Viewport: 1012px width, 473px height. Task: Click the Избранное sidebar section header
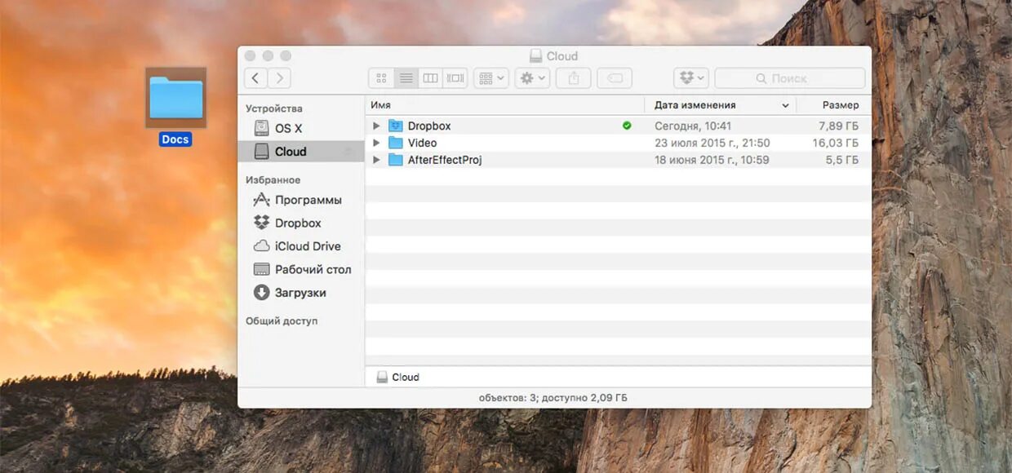[273, 179]
